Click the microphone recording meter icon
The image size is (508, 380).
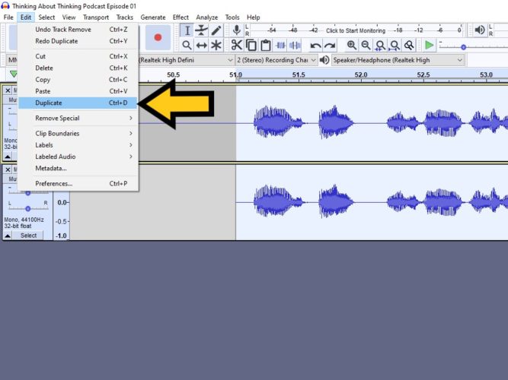(237, 30)
